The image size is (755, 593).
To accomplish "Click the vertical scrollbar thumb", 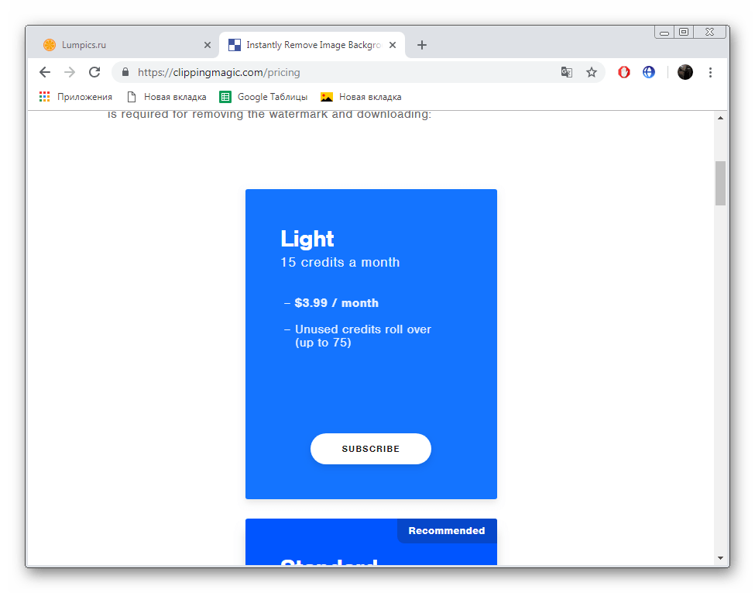I will point(720,183).
